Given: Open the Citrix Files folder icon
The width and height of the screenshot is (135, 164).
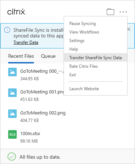Looking at the screenshot, I should point(110,12).
